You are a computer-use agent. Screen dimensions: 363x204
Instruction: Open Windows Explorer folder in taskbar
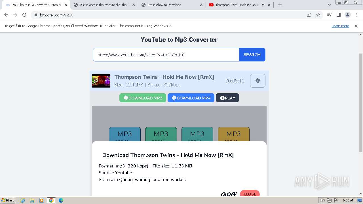coord(32,200)
